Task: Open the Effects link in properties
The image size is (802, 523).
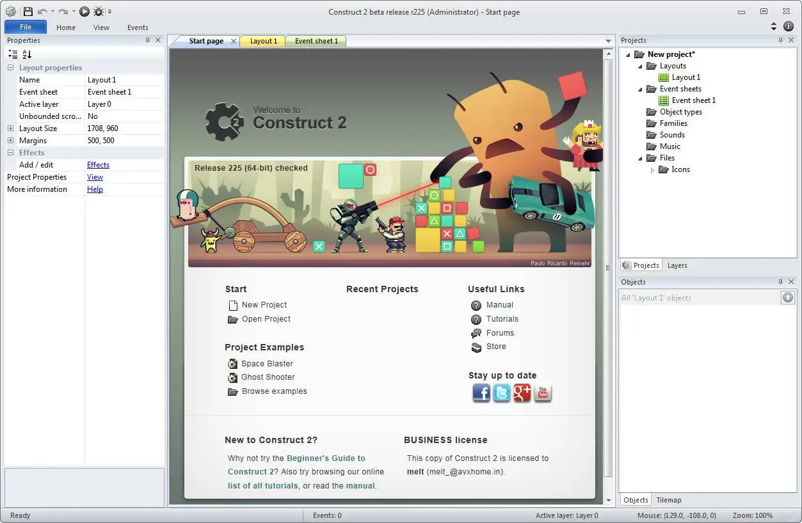Action: 98,165
